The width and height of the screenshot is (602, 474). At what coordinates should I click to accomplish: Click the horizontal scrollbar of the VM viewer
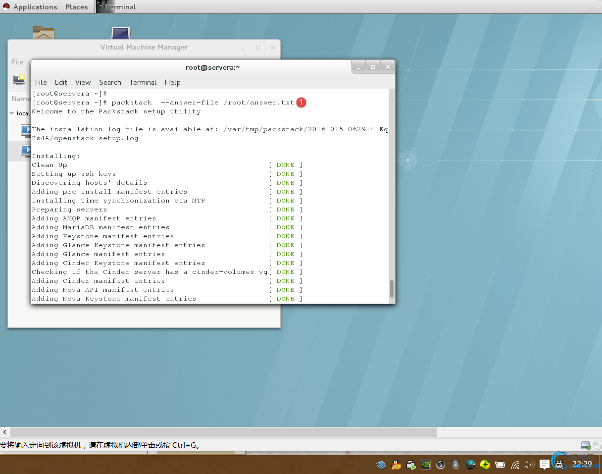click(x=224, y=432)
